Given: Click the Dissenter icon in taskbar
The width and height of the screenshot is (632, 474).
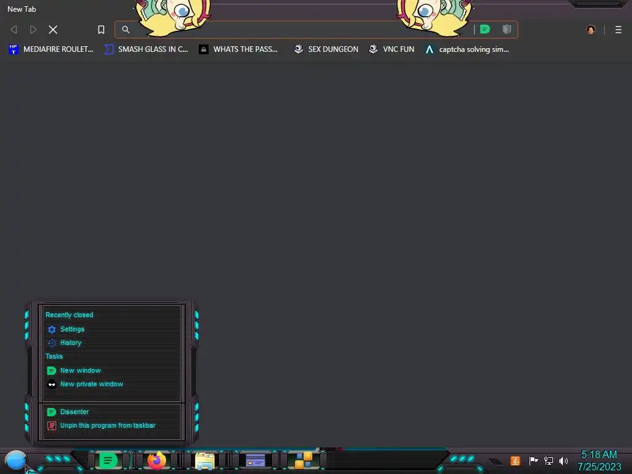Looking at the screenshot, I should [107, 460].
